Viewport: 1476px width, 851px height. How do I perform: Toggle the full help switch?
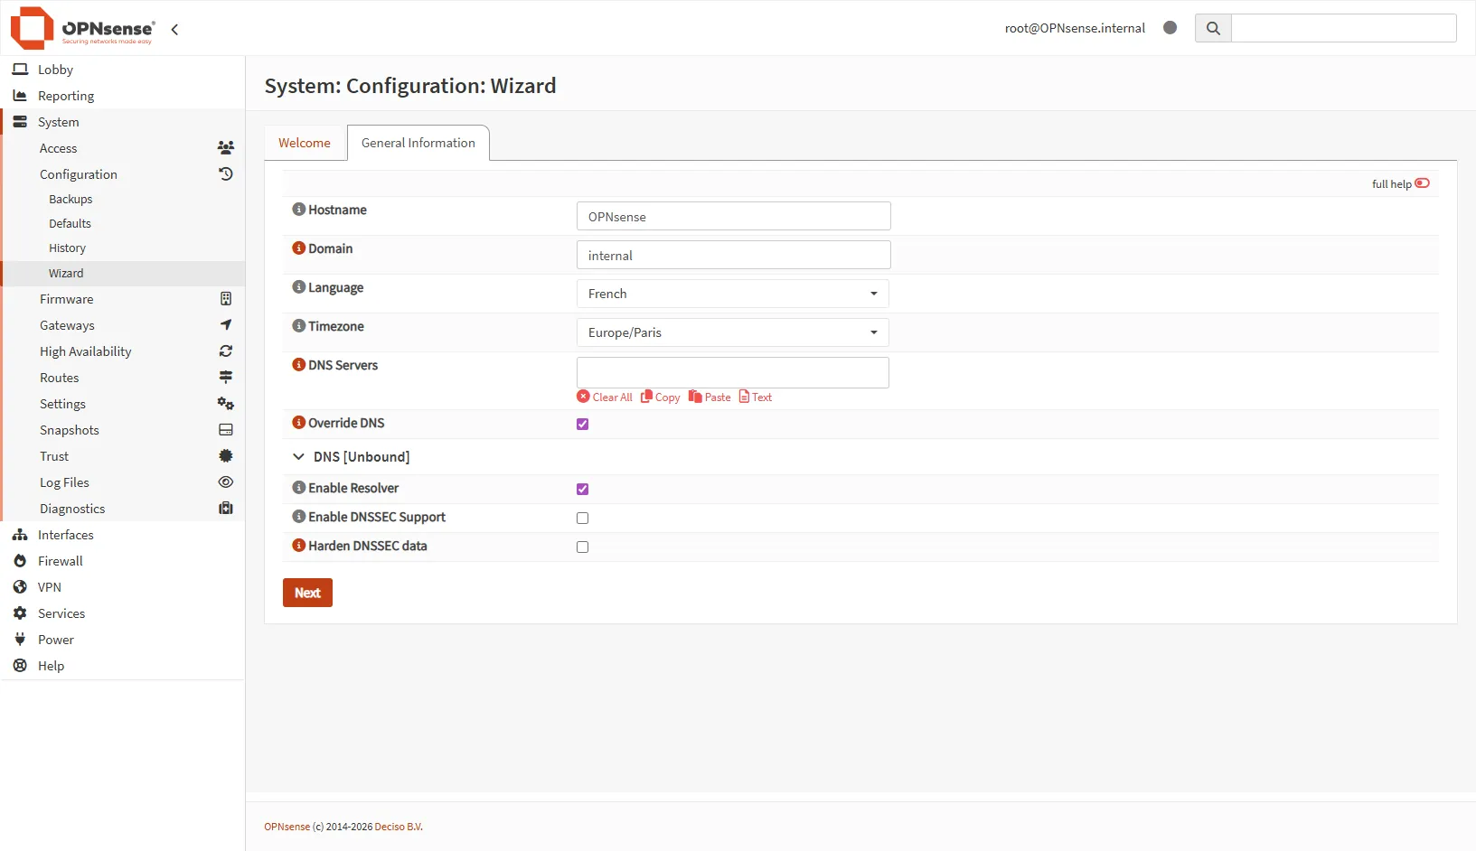pyautogui.click(x=1422, y=183)
